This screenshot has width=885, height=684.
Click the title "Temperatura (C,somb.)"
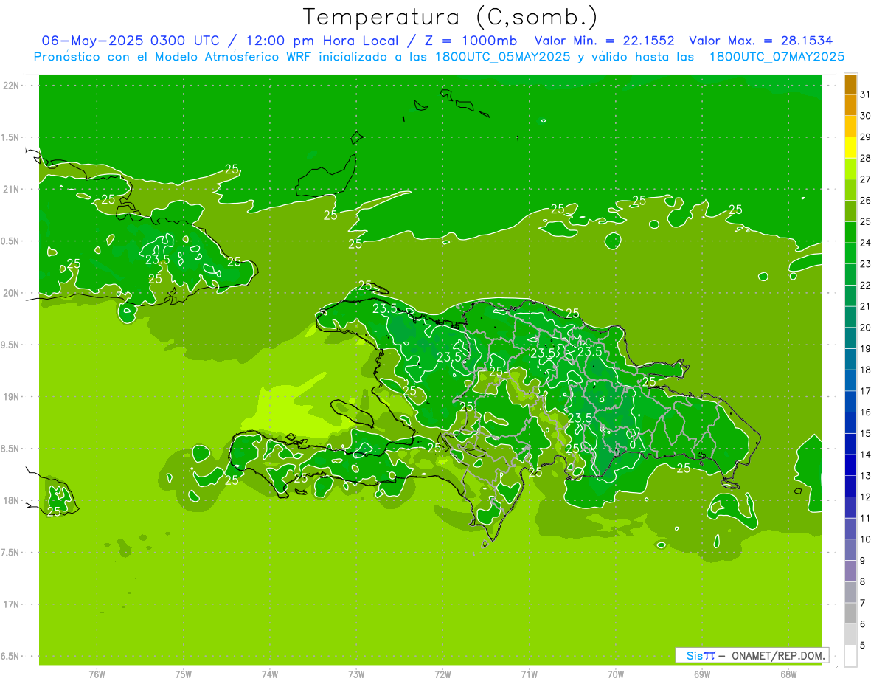(x=450, y=17)
